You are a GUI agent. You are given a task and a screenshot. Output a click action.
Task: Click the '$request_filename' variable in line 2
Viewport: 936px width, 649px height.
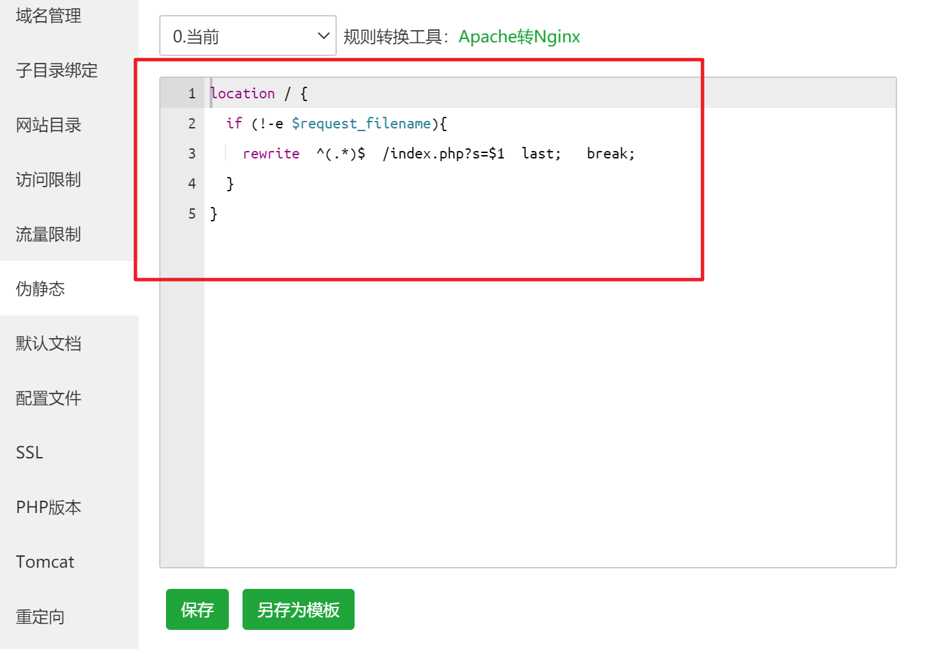pos(361,124)
